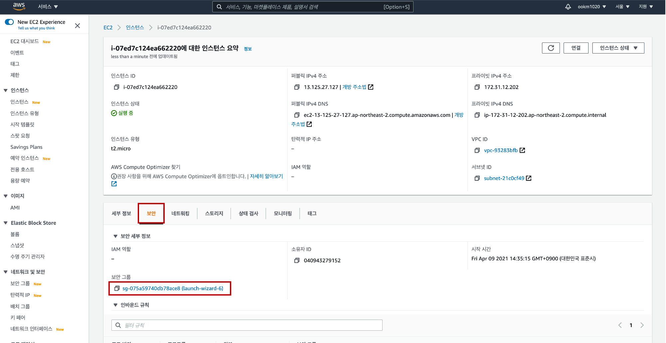Open AMI in sidebar

15,208
